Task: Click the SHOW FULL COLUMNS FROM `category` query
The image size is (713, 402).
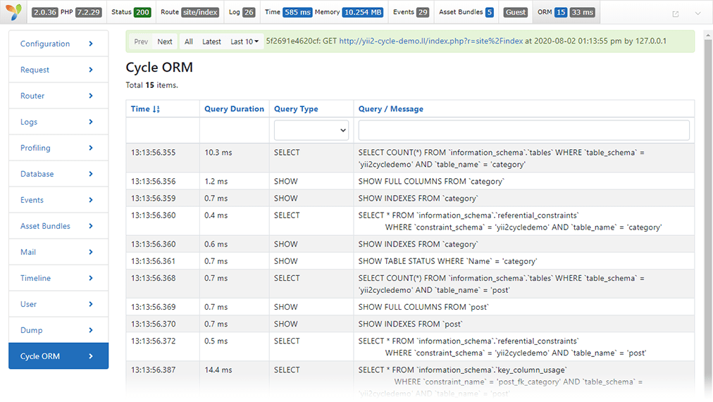Action: coord(431,181)
